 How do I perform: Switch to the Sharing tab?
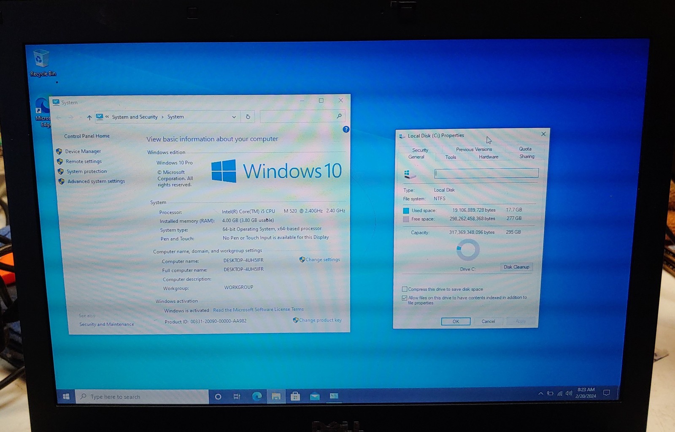(x=526, y=156)
